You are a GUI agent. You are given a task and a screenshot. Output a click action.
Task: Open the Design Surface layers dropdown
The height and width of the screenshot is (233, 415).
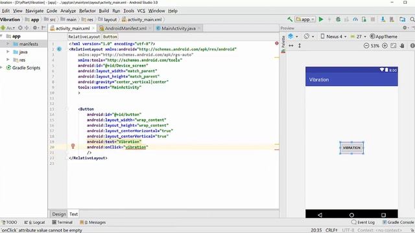293,36
